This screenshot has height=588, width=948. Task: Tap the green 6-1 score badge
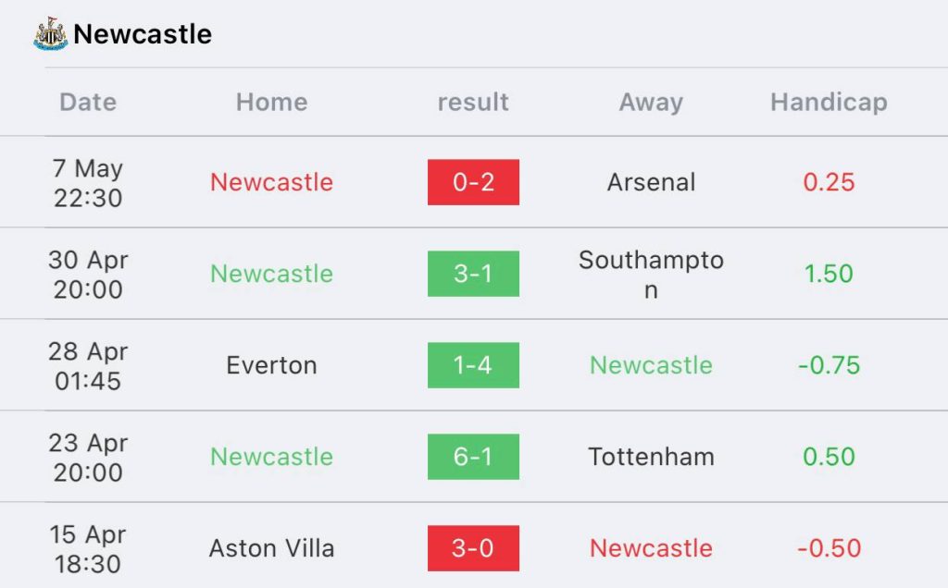click(473, 457)
